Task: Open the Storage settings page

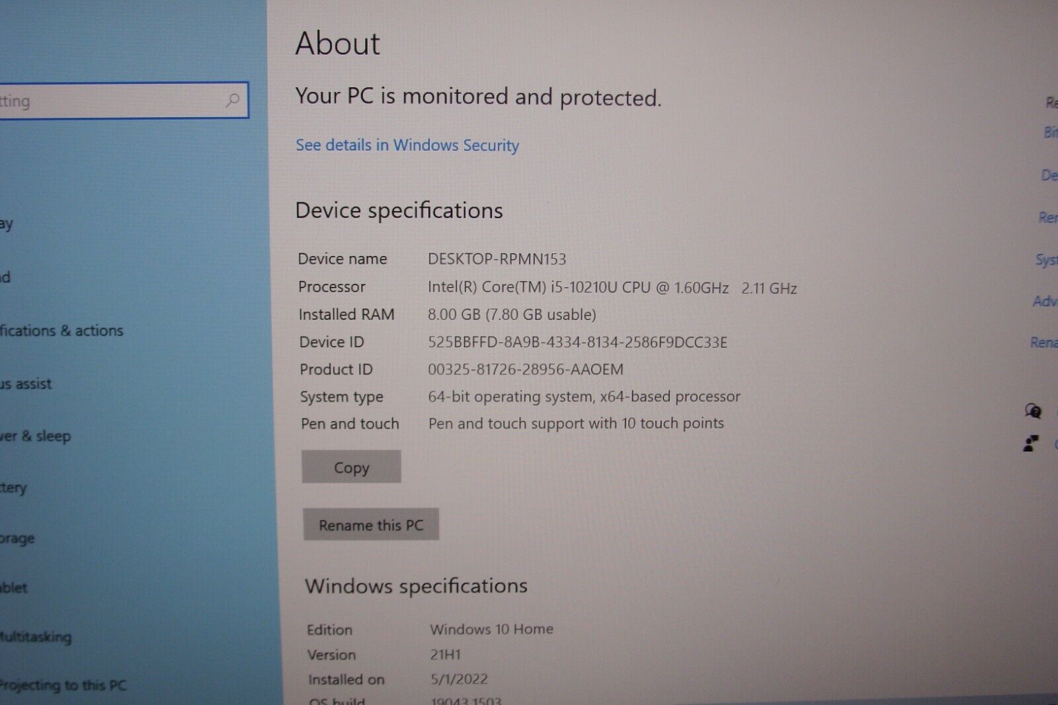Action: (x=17, y=538)
